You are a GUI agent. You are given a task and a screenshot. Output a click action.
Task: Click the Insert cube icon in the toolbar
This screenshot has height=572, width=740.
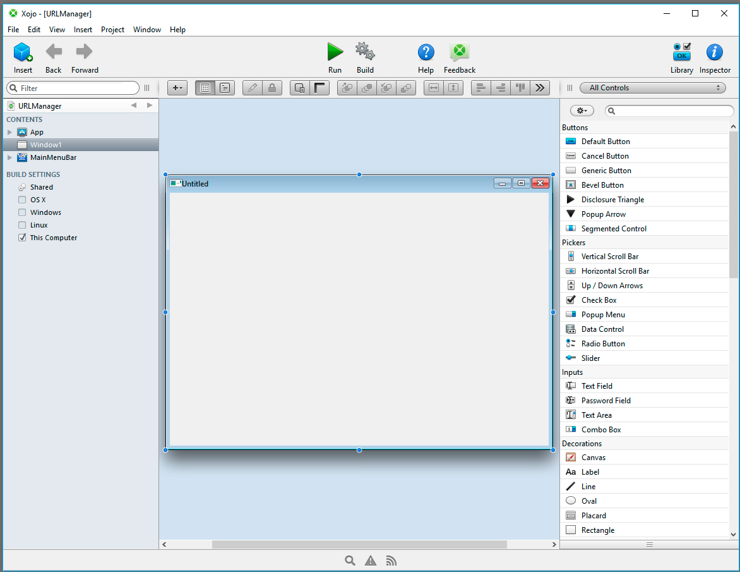pyautogui.click(x=23, y=52)
